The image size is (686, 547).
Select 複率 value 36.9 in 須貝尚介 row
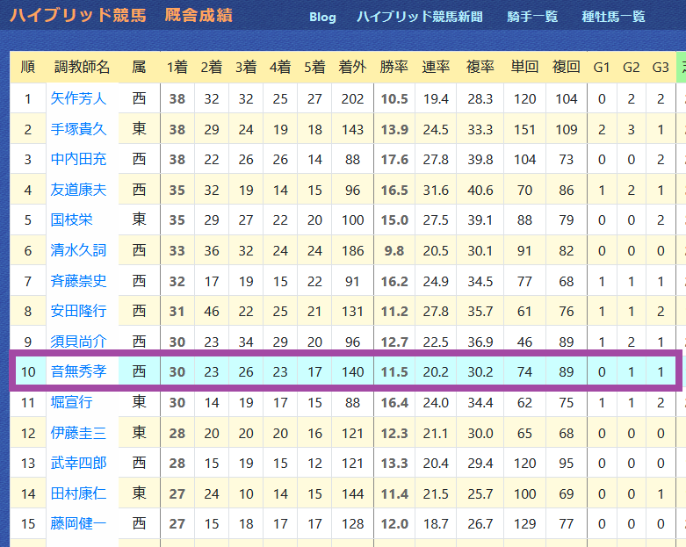click(480, 342)
